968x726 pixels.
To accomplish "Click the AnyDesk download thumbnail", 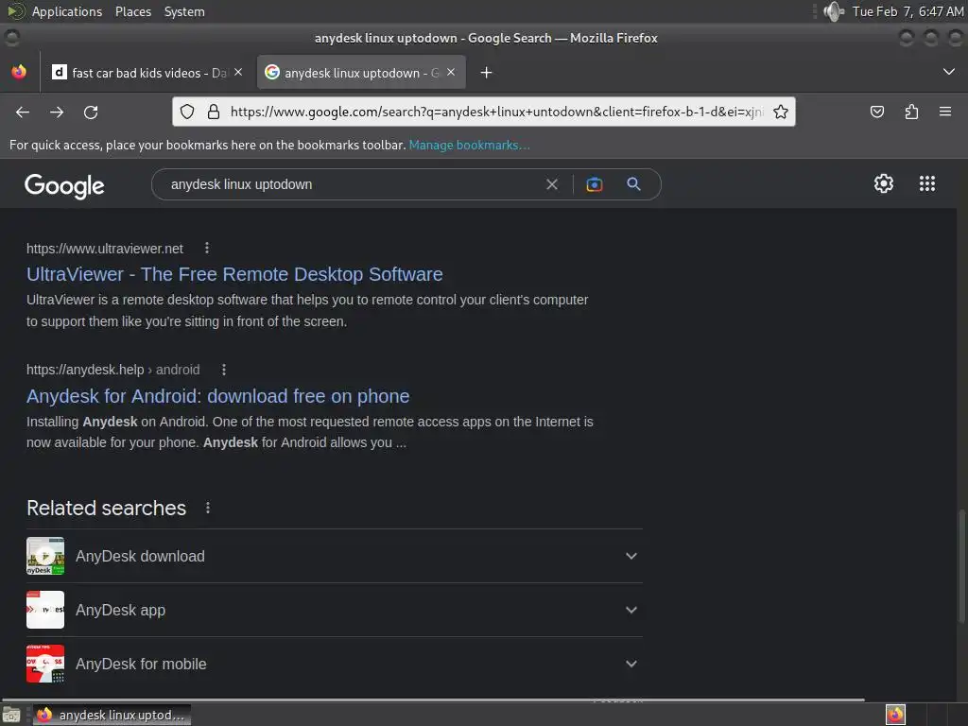I will pyautogui.click(x=45, y=556).
